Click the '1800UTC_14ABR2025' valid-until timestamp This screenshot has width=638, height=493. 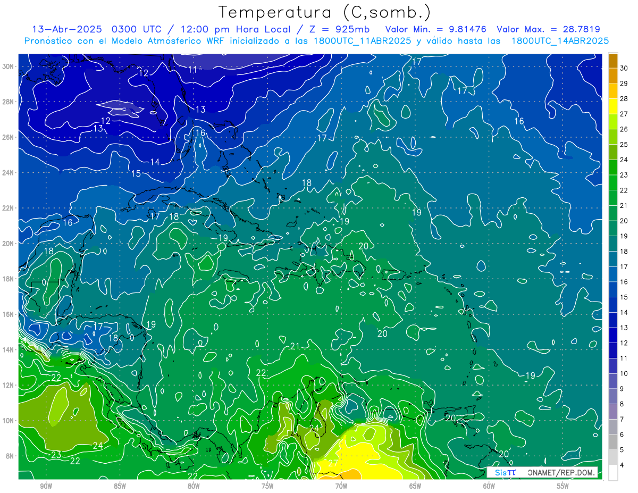(560, 41)
